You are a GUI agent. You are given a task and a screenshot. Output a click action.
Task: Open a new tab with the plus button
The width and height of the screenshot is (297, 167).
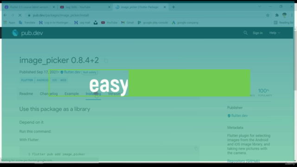[x=174, y=7]
